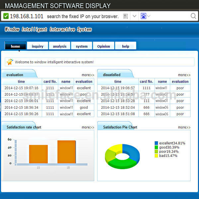Click the satisfaction donut pie chart
This screenshot has width=199, height=199.
click(x=122, y=156)
